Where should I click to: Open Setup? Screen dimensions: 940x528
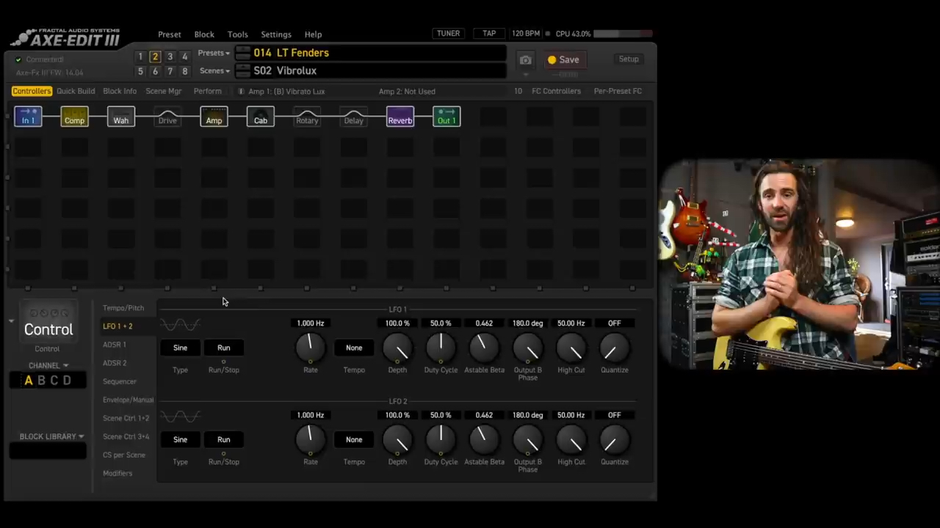coord(629,59)
